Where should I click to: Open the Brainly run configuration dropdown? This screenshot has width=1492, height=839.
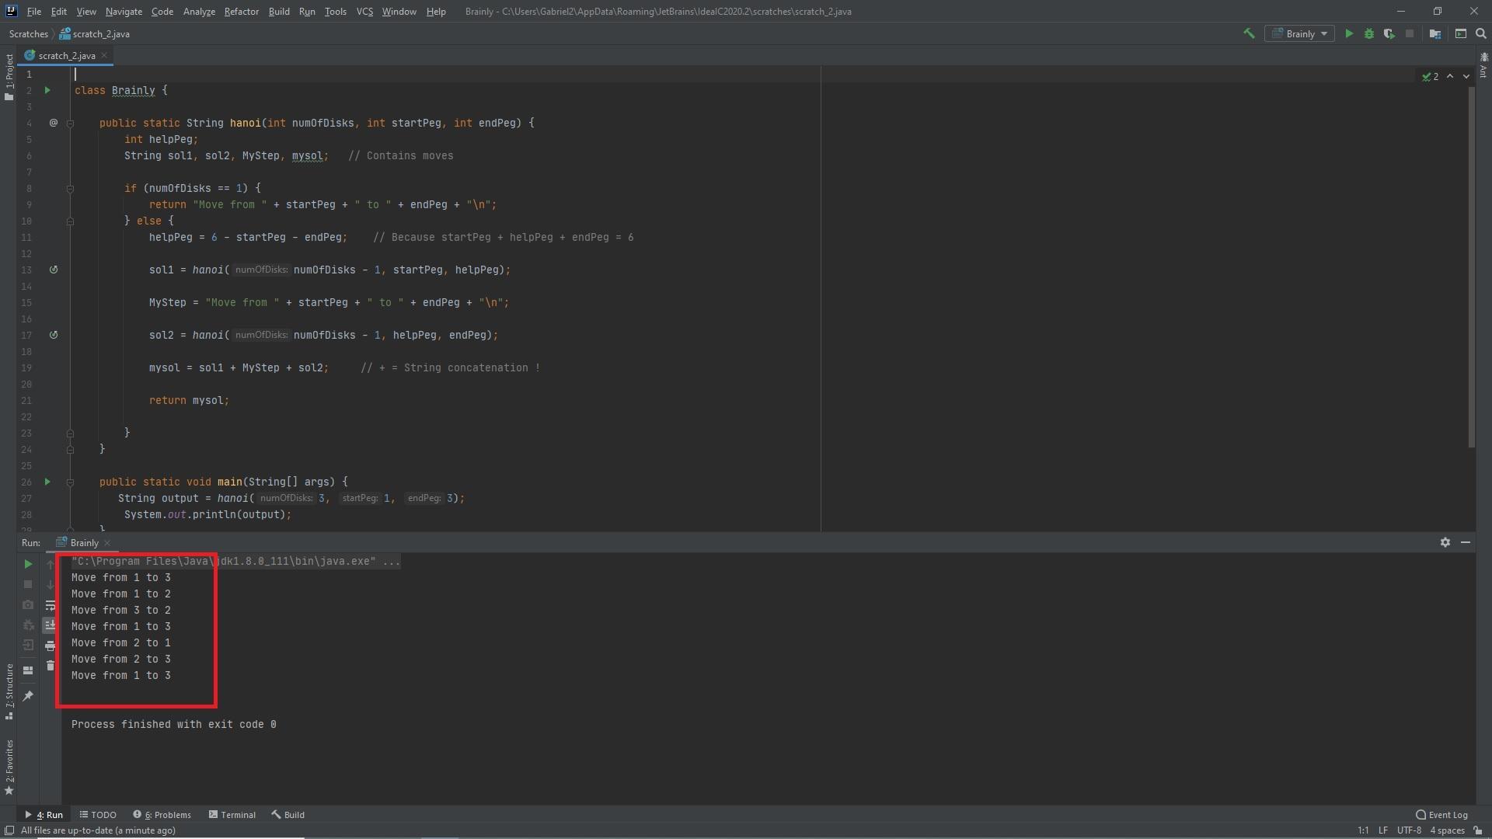pyautogui.click(x=1299, y=33)
